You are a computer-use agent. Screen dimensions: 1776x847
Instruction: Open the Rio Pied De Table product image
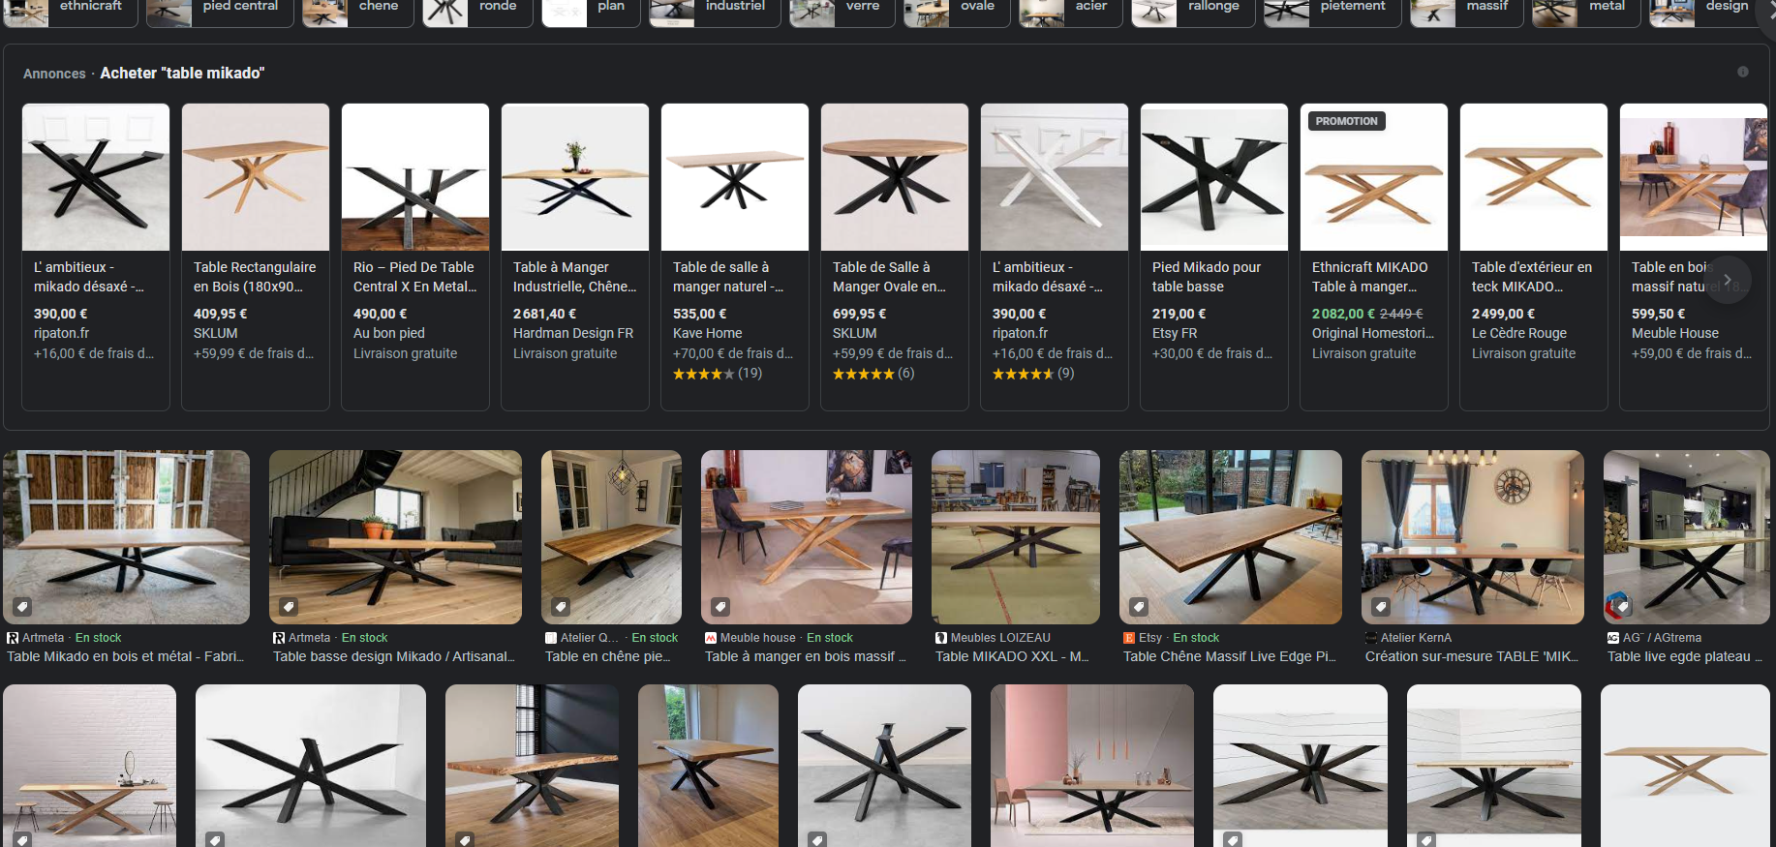pyautogui.click(x=414, y=177)
